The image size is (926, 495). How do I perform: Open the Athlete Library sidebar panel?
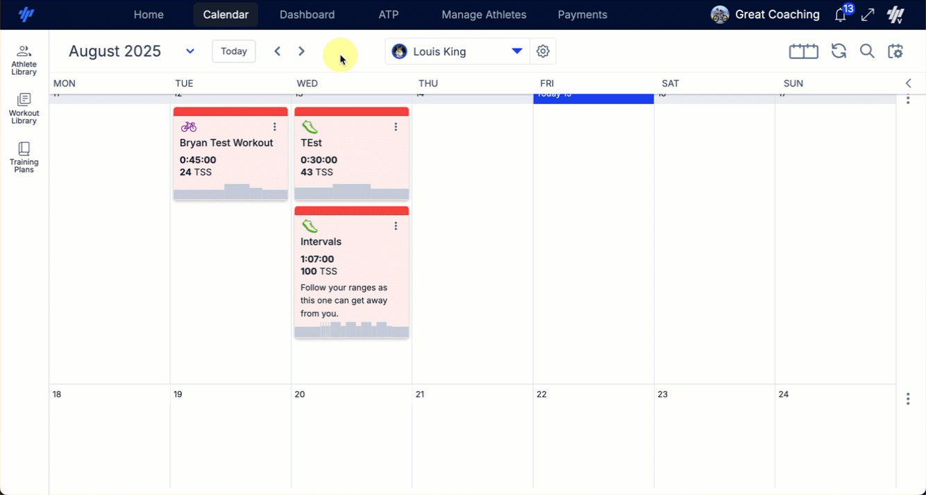tap(24, 60)
